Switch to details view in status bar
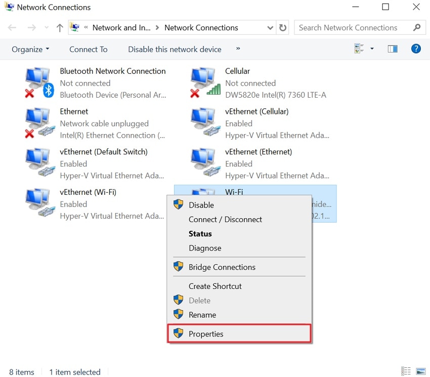The width and height of the screenshot is (430, 377). pos(405,371)
